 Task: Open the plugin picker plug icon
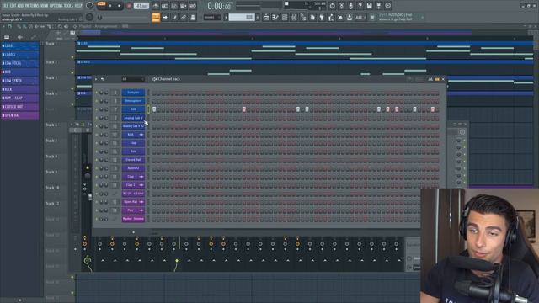[x=322, y=17]
